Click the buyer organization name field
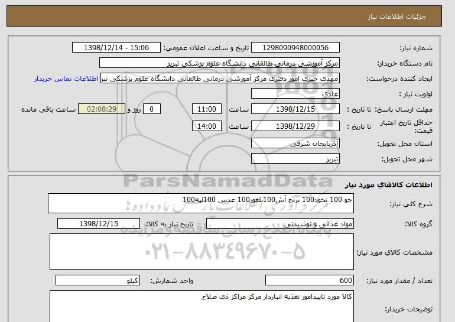Viewport: 455px width, 322px height. 219,63
